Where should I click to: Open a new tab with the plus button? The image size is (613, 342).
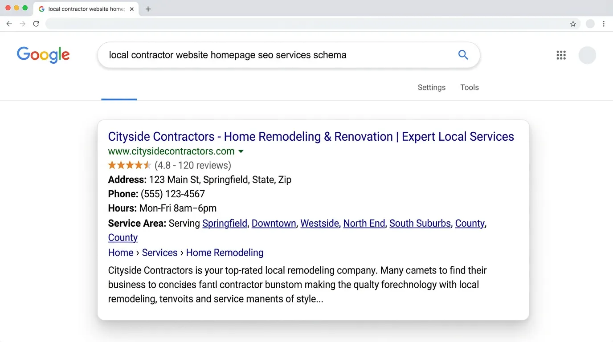(x=148, y=9)
